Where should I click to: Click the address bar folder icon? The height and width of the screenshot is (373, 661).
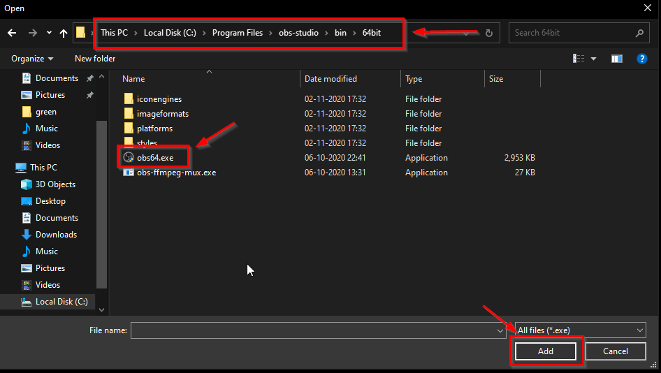(x=80, y=32)
